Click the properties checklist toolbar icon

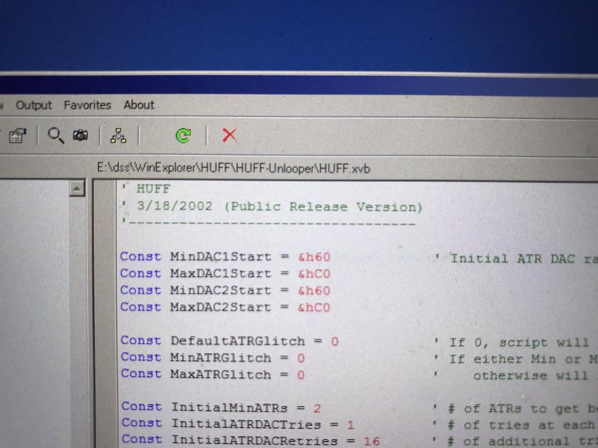pyautogui.click(x=17, y=136)
